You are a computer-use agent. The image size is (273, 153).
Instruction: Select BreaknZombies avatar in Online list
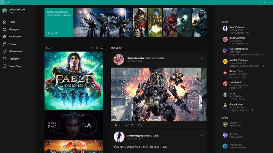pyautogui.click(x=225, y=39)
